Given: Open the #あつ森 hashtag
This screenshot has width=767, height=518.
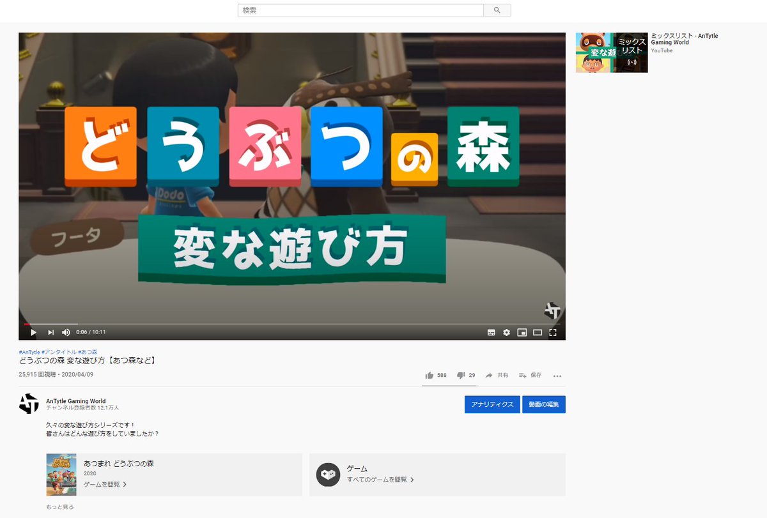Looking at the screenshot, I should click(x=88, y=352).
